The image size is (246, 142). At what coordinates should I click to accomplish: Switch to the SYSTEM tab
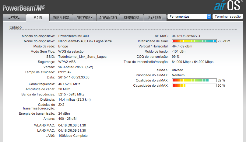tap(155, 18)
